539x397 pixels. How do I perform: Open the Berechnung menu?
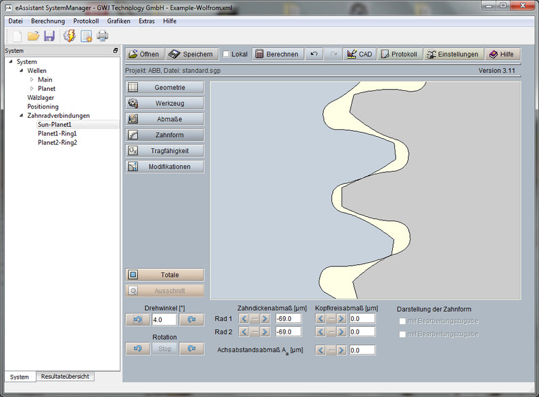click(48, 21)
